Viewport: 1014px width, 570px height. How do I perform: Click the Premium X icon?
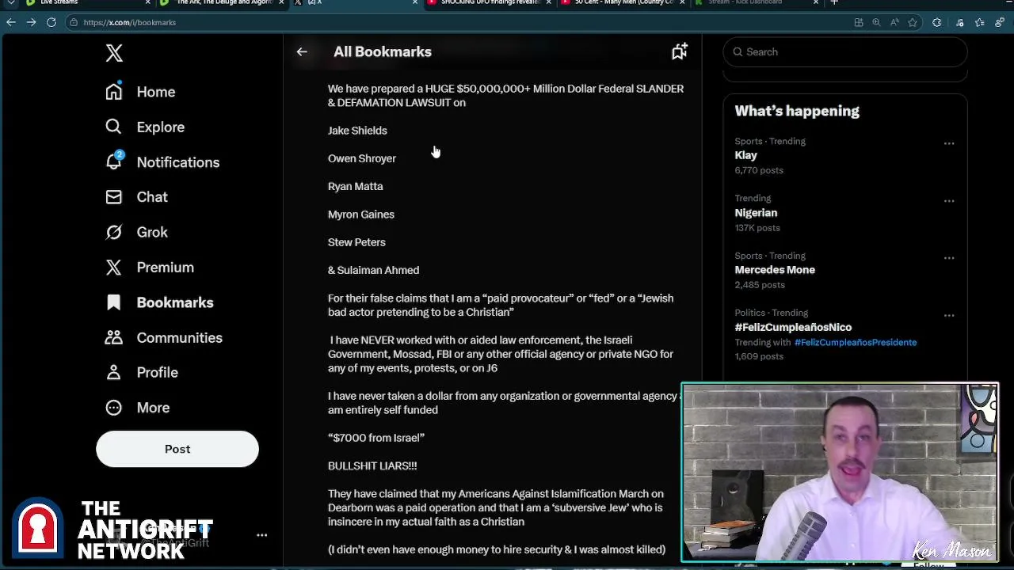[114, 268]
